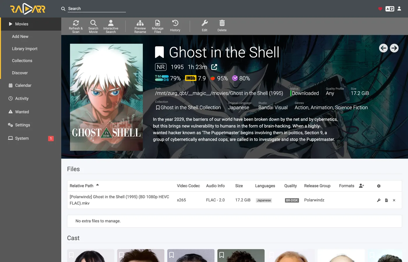The image size is (408, 262).
Task: Click the Japanese language tag
Action: point(264,200)
